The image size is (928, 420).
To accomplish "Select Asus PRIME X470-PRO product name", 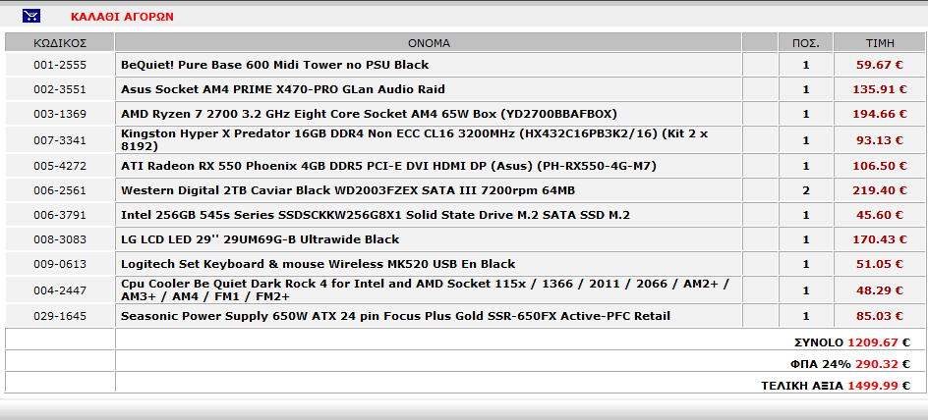I will [283, 89].
